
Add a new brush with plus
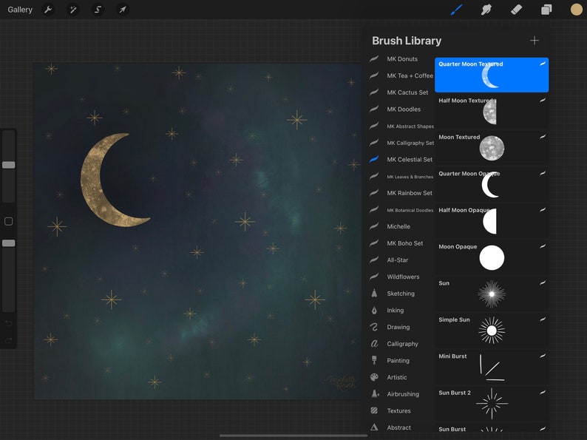click(535, 41)
